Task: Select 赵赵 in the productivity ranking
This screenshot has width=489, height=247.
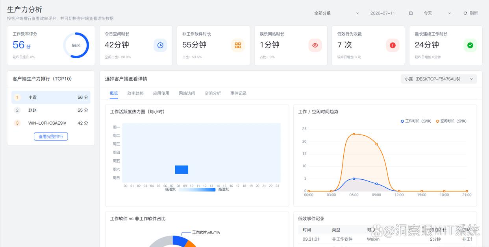Action: pos(51,110)
